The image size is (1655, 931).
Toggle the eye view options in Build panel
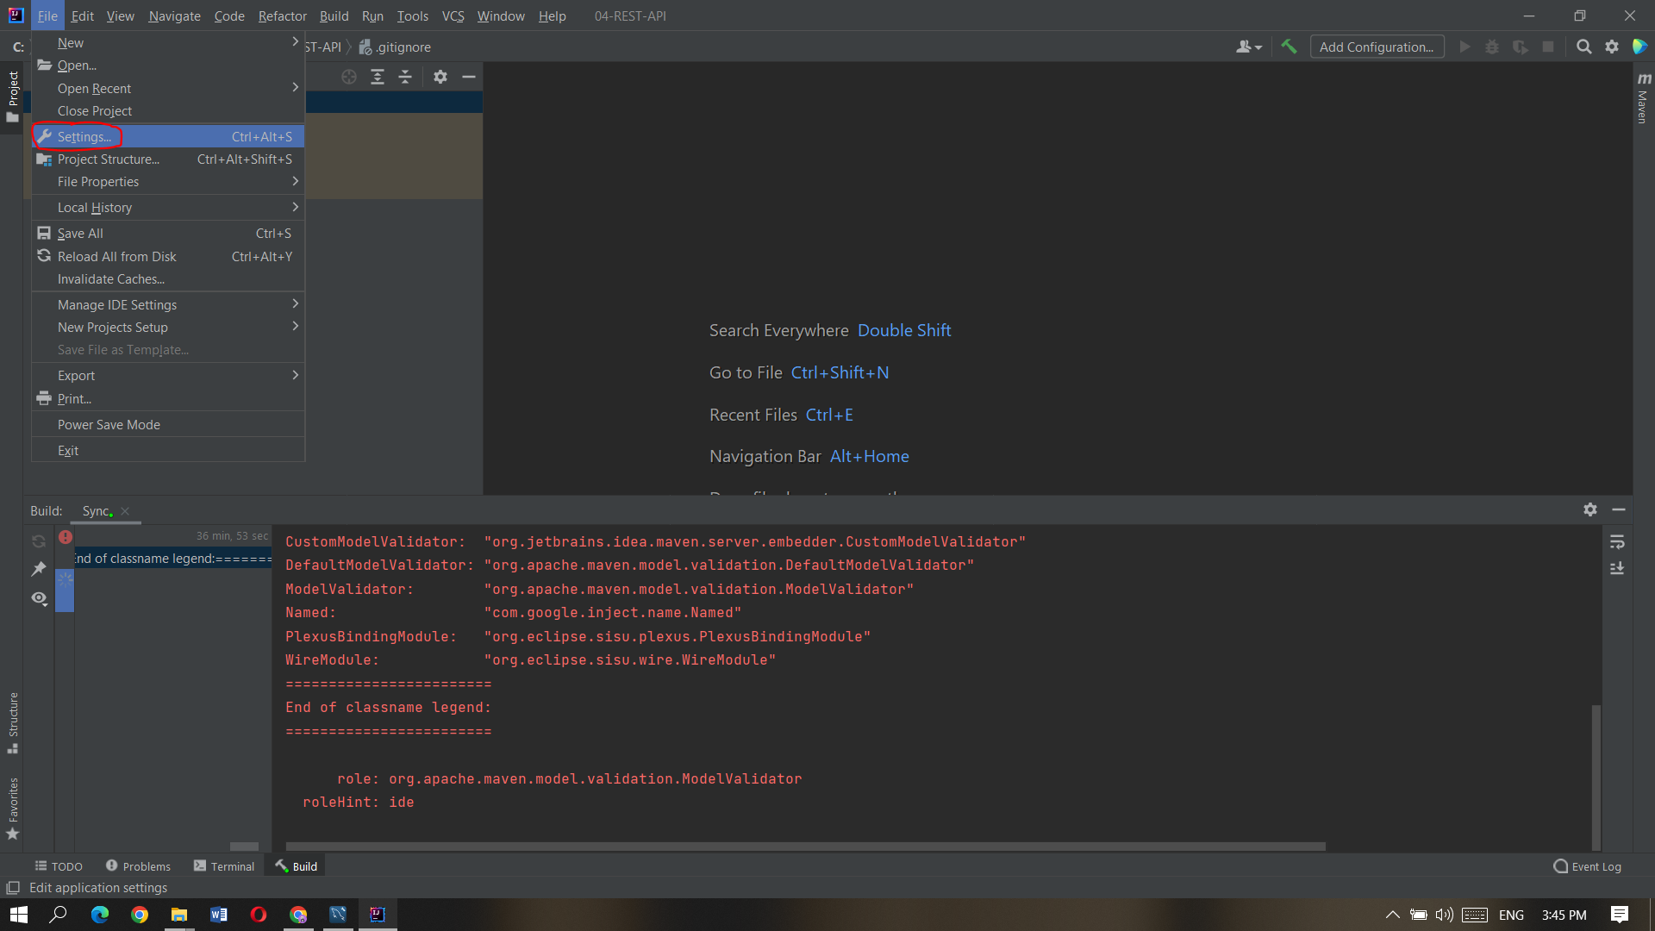(39, 598)
